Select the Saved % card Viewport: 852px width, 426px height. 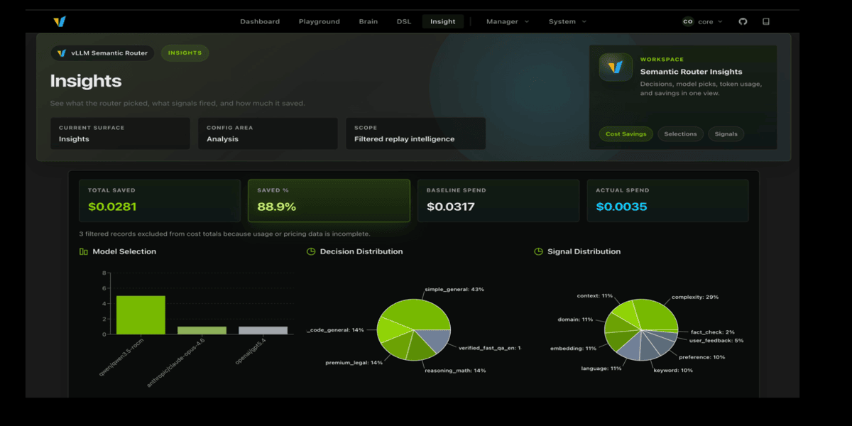[329, 200]
